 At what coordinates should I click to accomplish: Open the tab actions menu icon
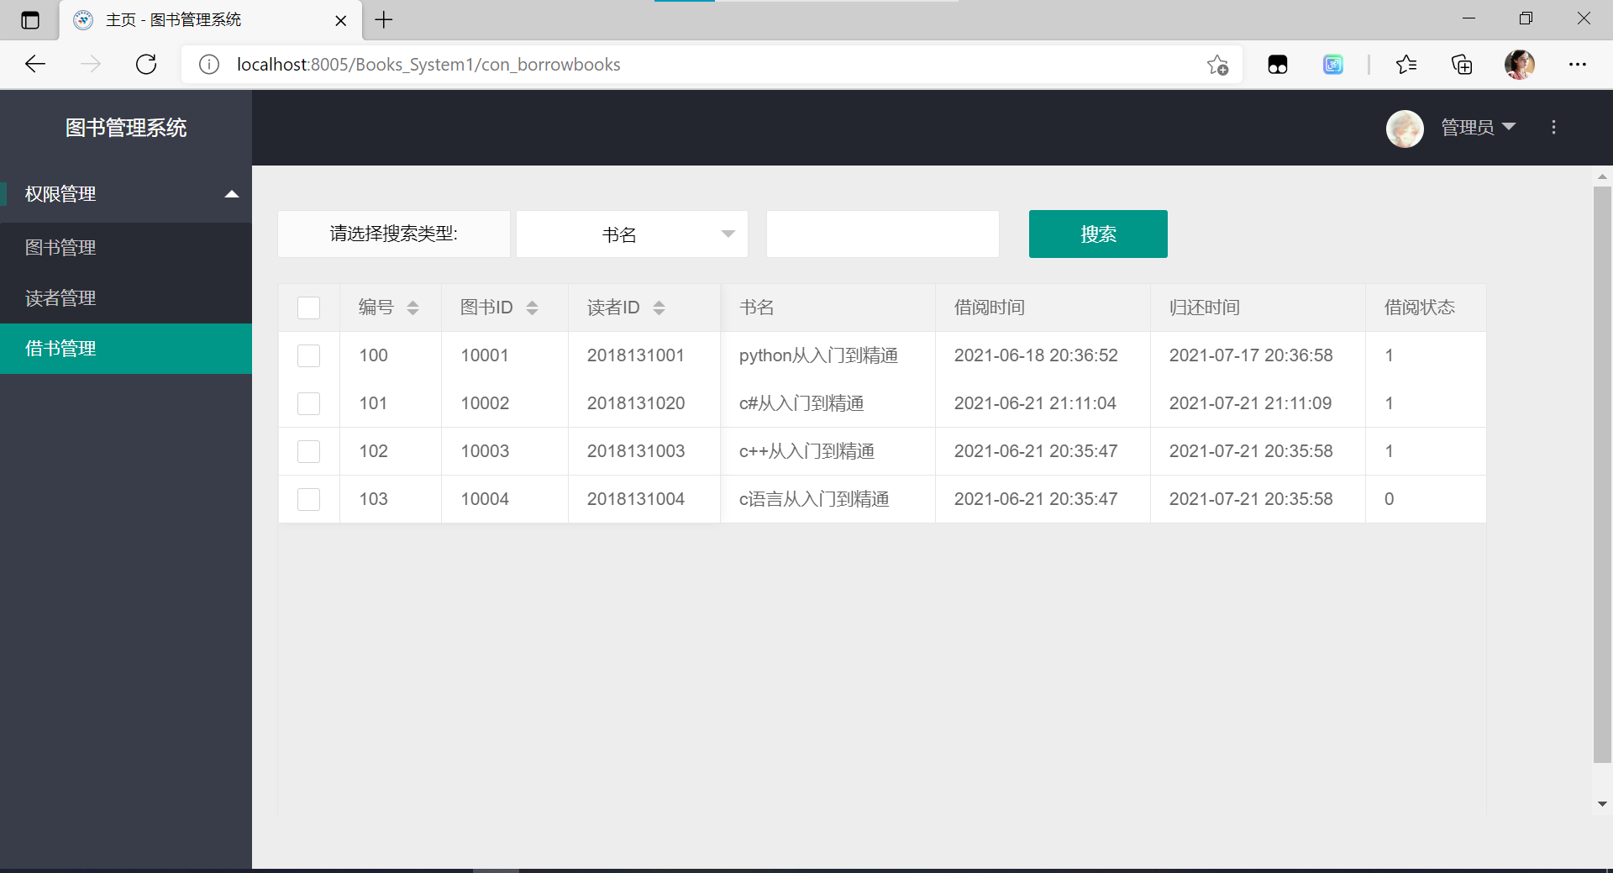(x=30, y=20)
